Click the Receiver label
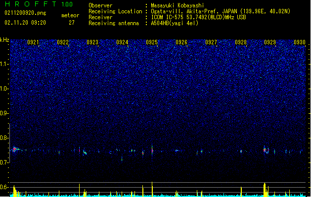The image size is (311, 197). pos(100,17)
